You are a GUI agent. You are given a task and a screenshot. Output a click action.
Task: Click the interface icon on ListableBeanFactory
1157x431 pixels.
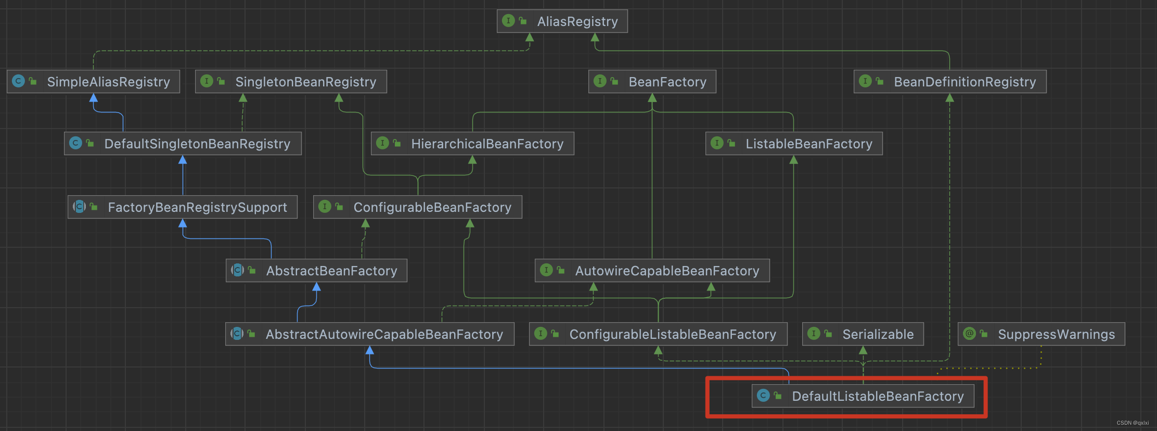[717, 143]
